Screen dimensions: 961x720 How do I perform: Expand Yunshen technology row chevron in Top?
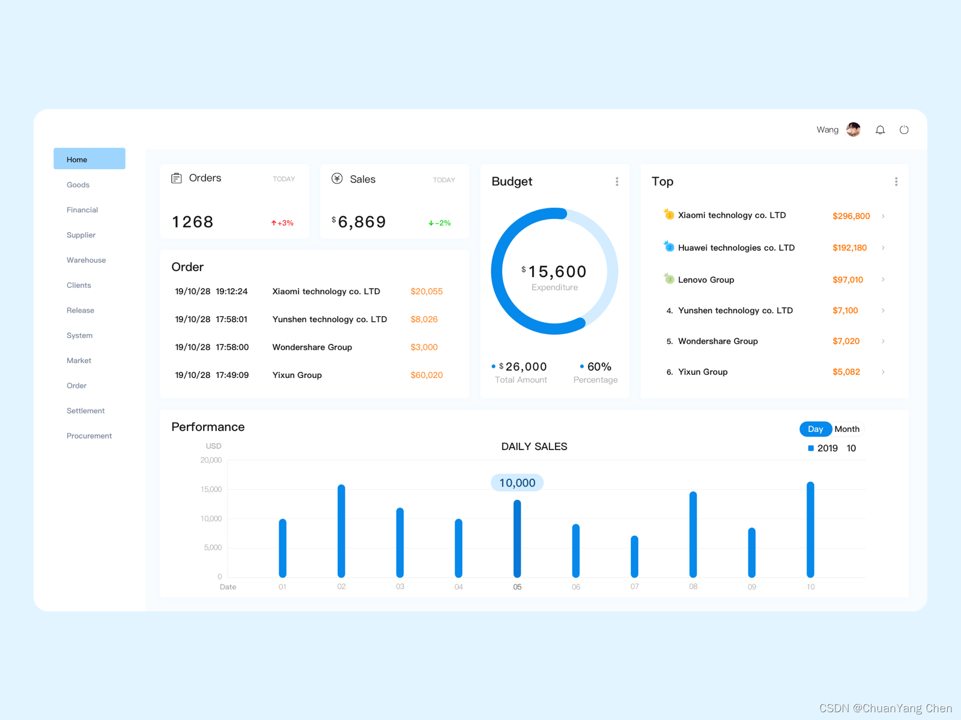click(883, 310)
